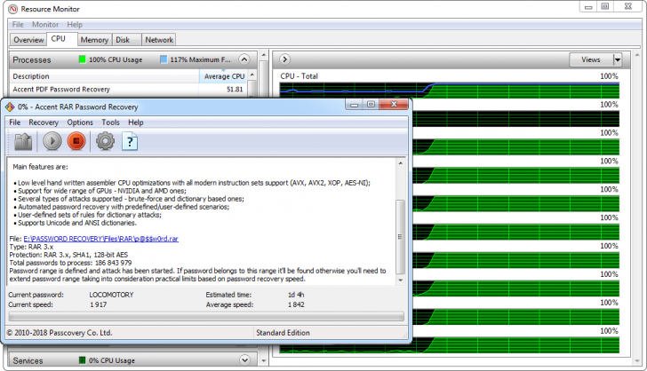Open Monitor menu in Resource Monitor
The image size is (647, 371).
click(45, 24)
